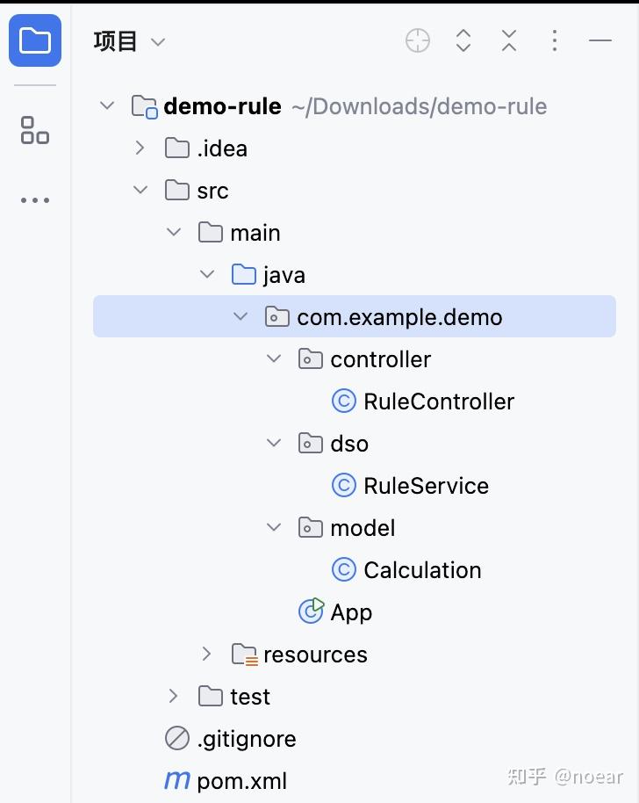The image size is (639, 803).
Task: Expand the test folder chevron
Action: tap(174, 697)
